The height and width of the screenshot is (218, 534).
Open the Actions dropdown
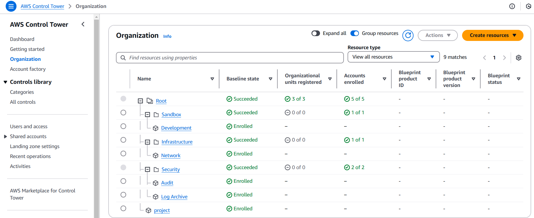pos(438,36)
